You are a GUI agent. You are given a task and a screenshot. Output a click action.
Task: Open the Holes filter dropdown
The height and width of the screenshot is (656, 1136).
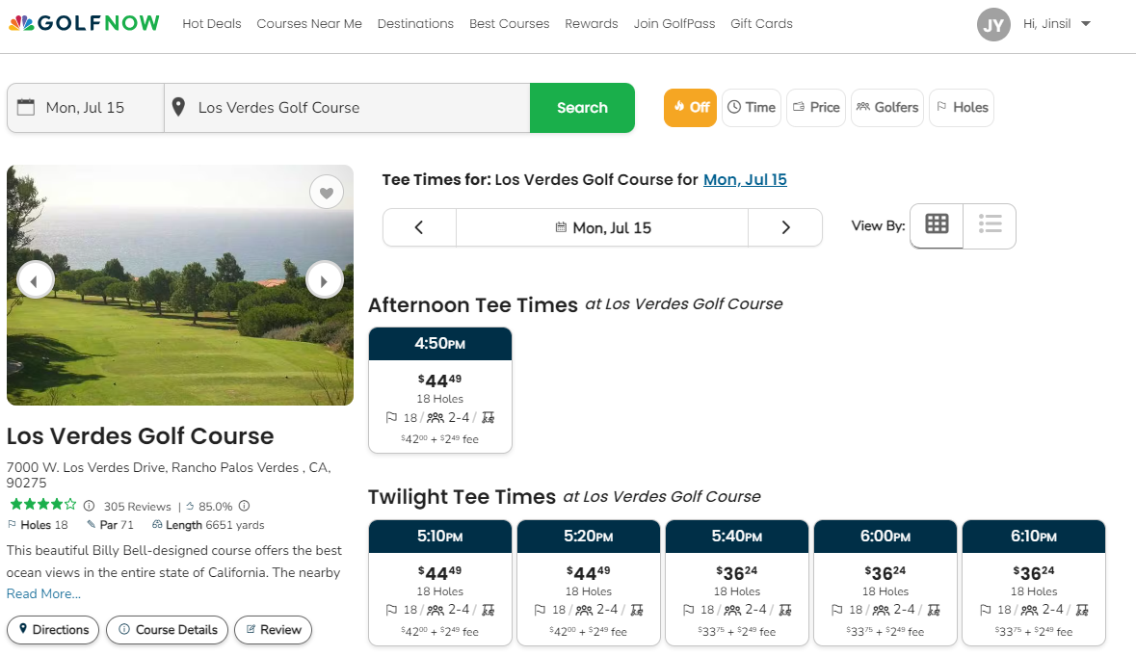coord(962,108)
